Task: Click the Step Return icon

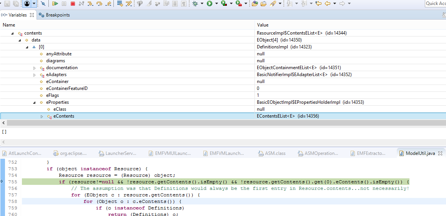Action: click(x=108, y=3)
